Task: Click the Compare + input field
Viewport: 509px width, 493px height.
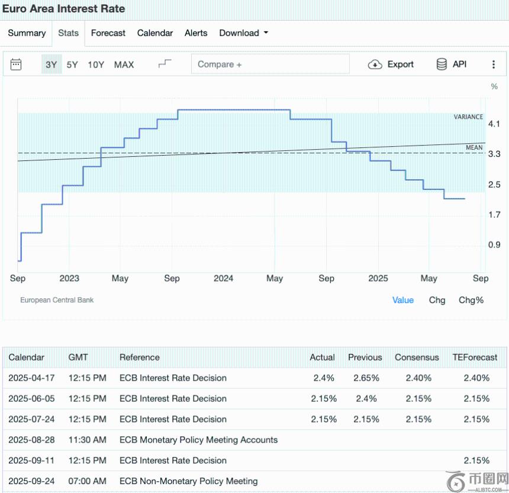Action: click(x=270, y=65)
